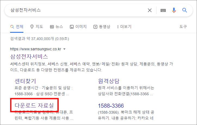The image size is (197, 125).
Task: Click the 표준 운영시간 description under 센터찾기
Action: [43, 91]
